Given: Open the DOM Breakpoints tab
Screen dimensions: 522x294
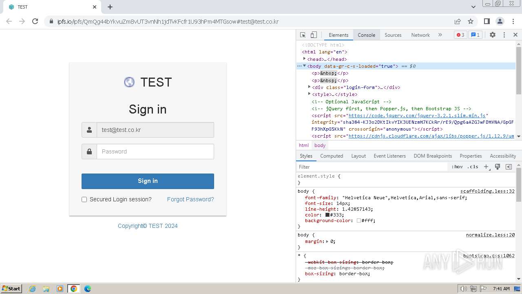Looking at the screenshot, I should pos(433,156).
